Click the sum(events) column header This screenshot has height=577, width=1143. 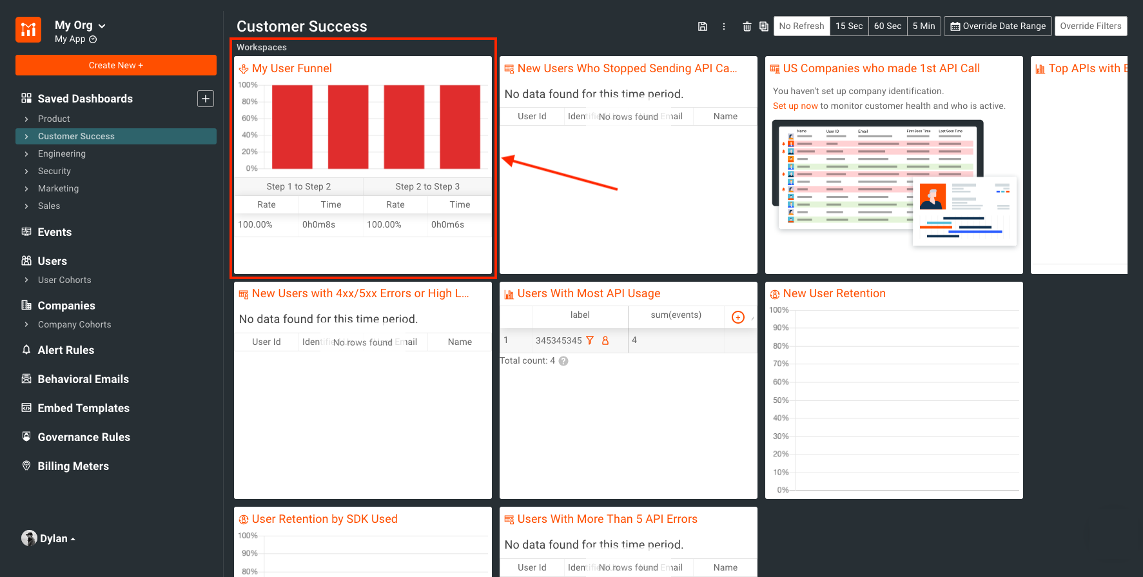pyautogui.click(x=676, y=315)
